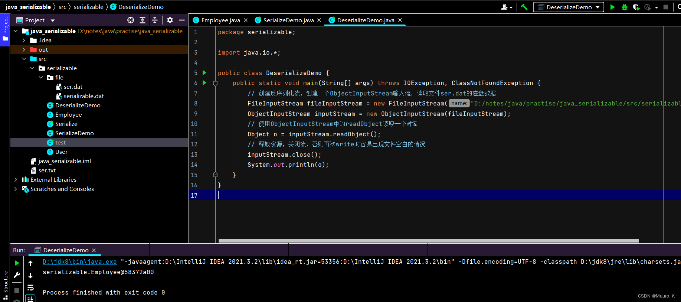Click the Build project hammer icon
This screenshot has width=681, height=302.
pyautogui.click(x=524, y=7)
